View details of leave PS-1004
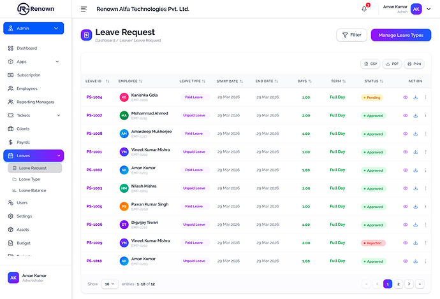This screenshot has width=440, height=299. point(405,97)
